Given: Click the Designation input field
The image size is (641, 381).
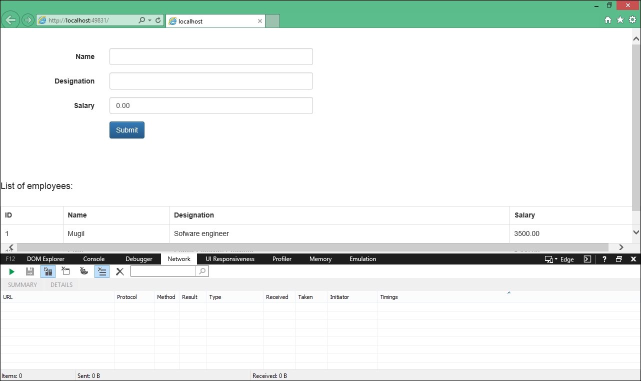Looking at the screenshot, I should pos(211,81).
